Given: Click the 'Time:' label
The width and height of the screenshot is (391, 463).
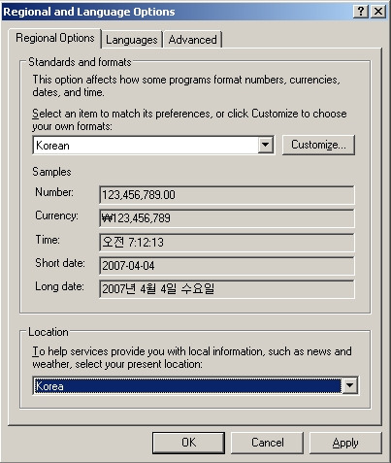Looking at the screenshot, I should pos(48,240).
